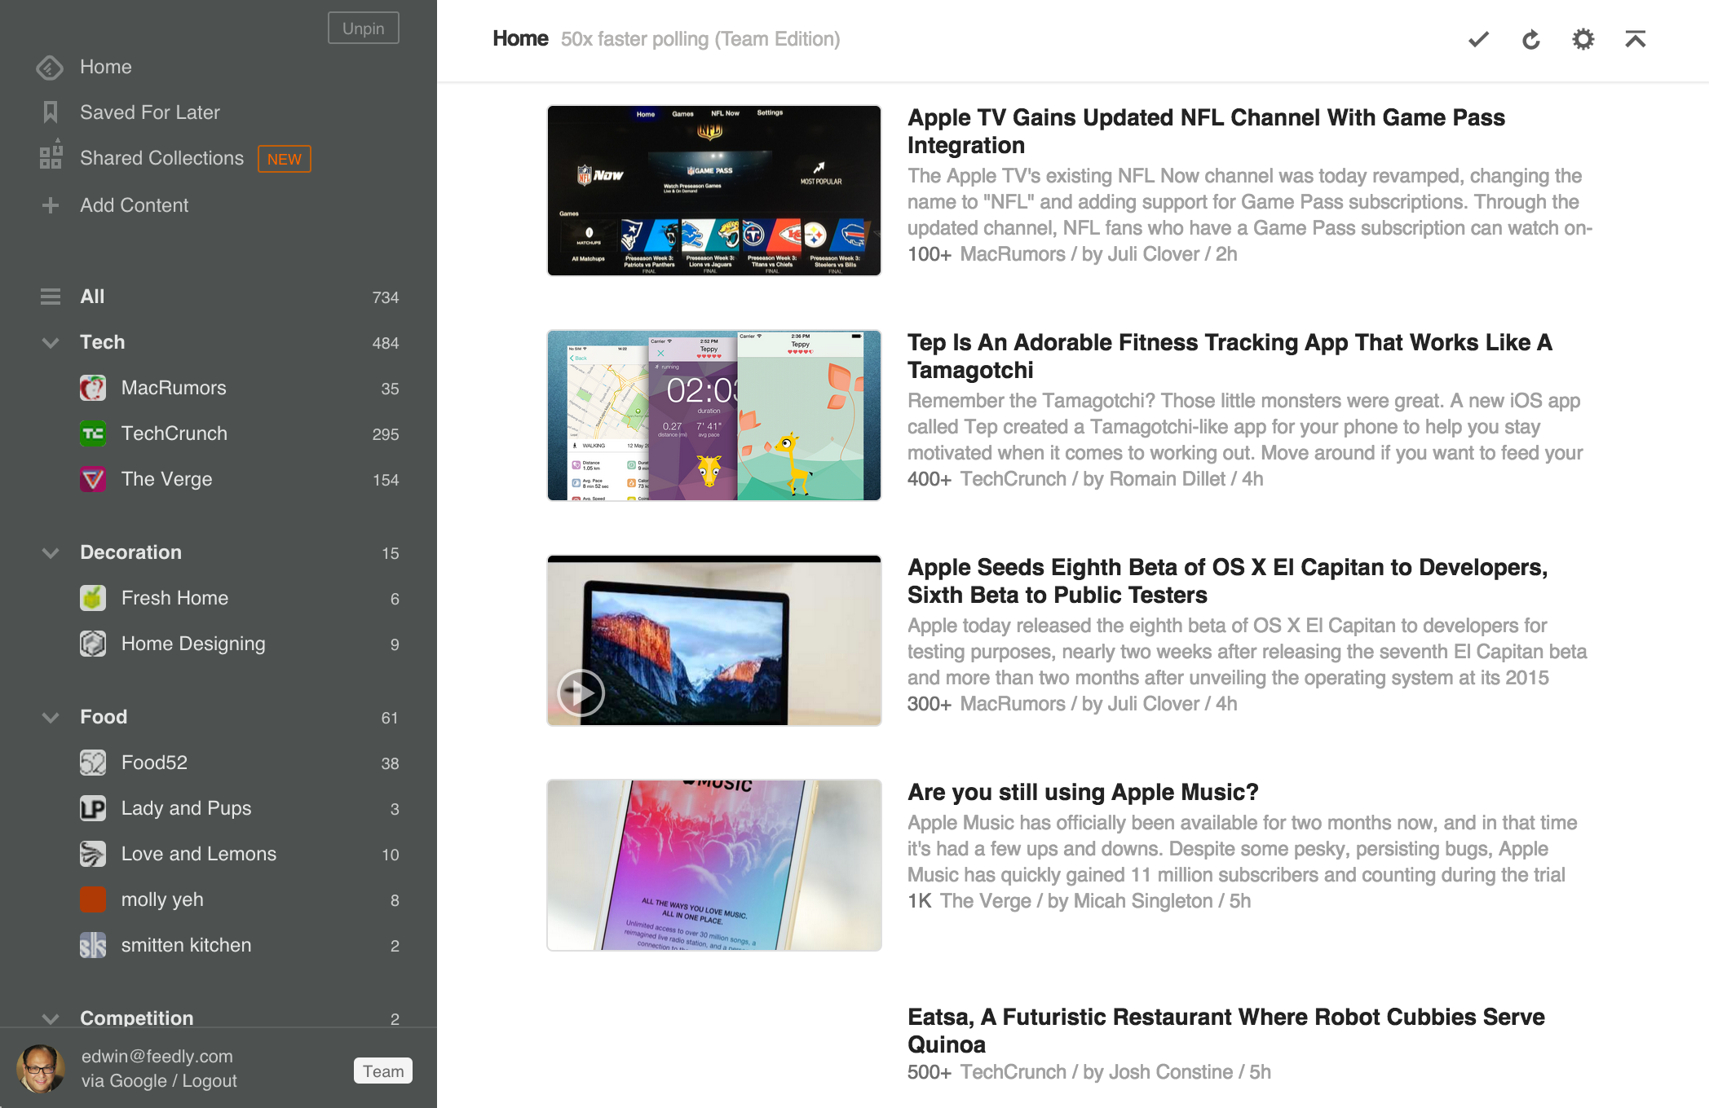Click the Feedly Home diamond icon
This screenshot has width=1709, height=1108.
50,68
